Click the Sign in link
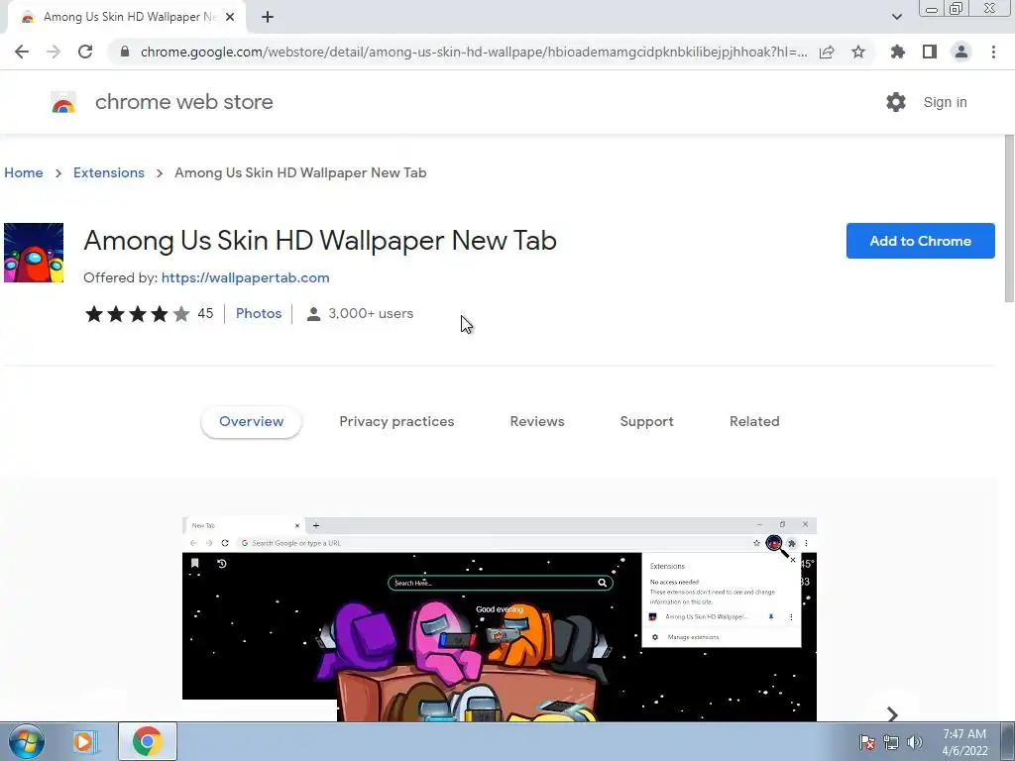 click(x=945, y=102)
